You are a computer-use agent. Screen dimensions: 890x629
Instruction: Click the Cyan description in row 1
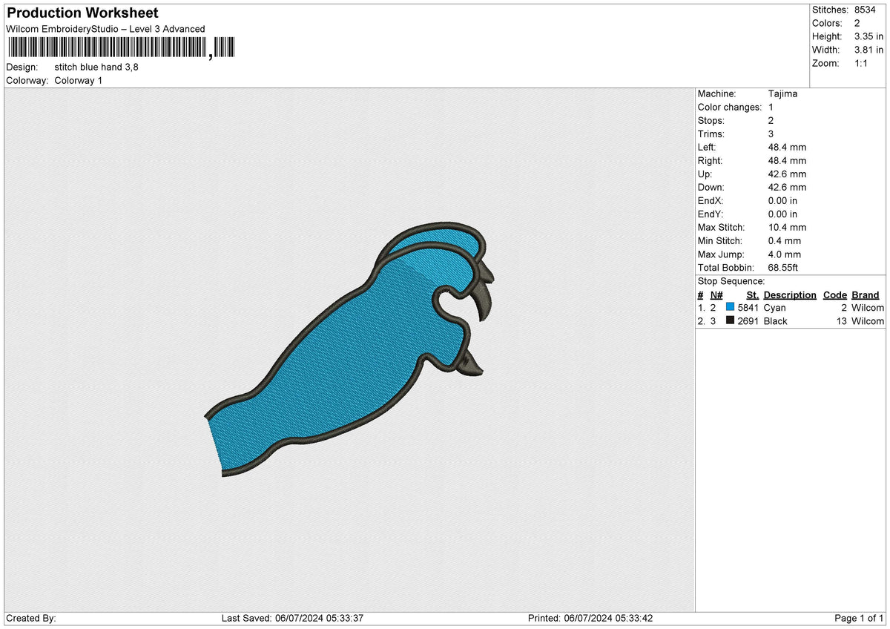pyautogui.click(x=774, y=307)
